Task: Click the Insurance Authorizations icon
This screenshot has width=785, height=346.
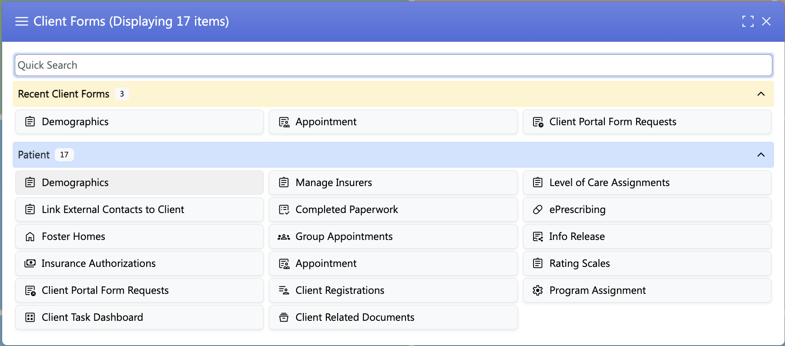Action: [30, 263]
